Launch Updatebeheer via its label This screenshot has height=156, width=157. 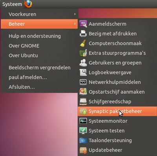(105, 150)
